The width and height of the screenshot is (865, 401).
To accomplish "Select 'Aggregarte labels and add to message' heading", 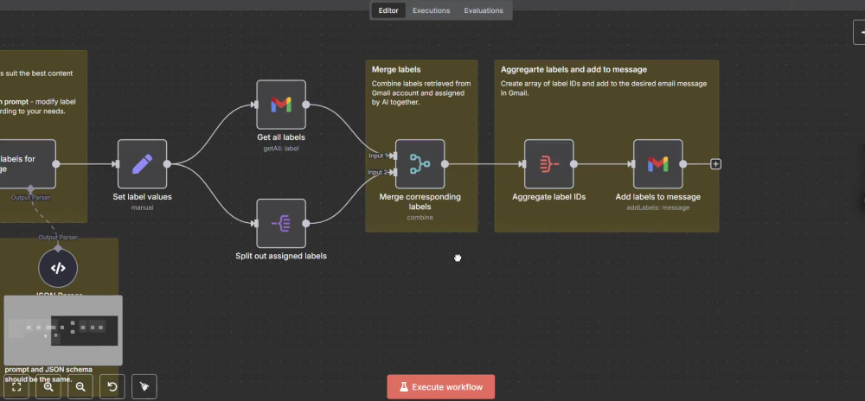I will [573, 69].
